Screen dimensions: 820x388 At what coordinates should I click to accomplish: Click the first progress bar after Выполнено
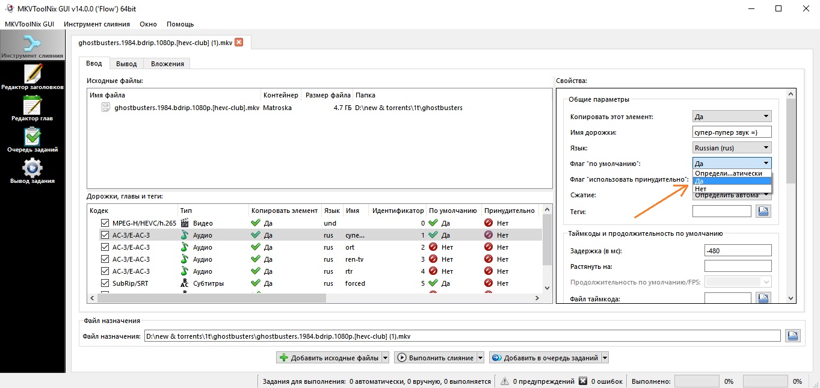[x=696, y=381]
